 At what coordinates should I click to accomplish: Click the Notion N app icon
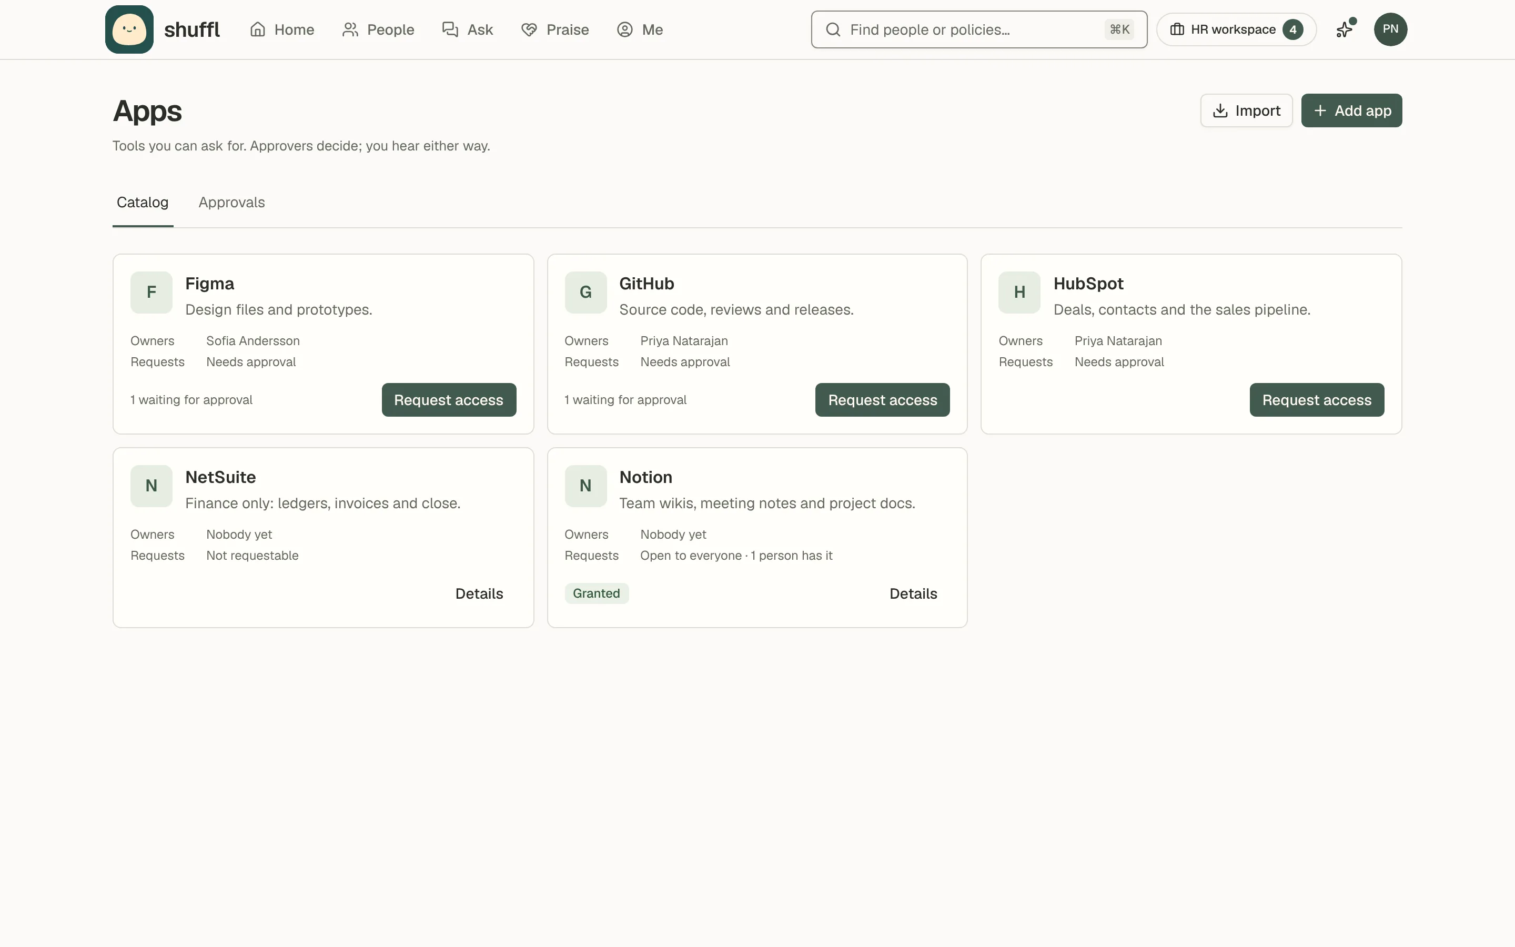[585, 486]
